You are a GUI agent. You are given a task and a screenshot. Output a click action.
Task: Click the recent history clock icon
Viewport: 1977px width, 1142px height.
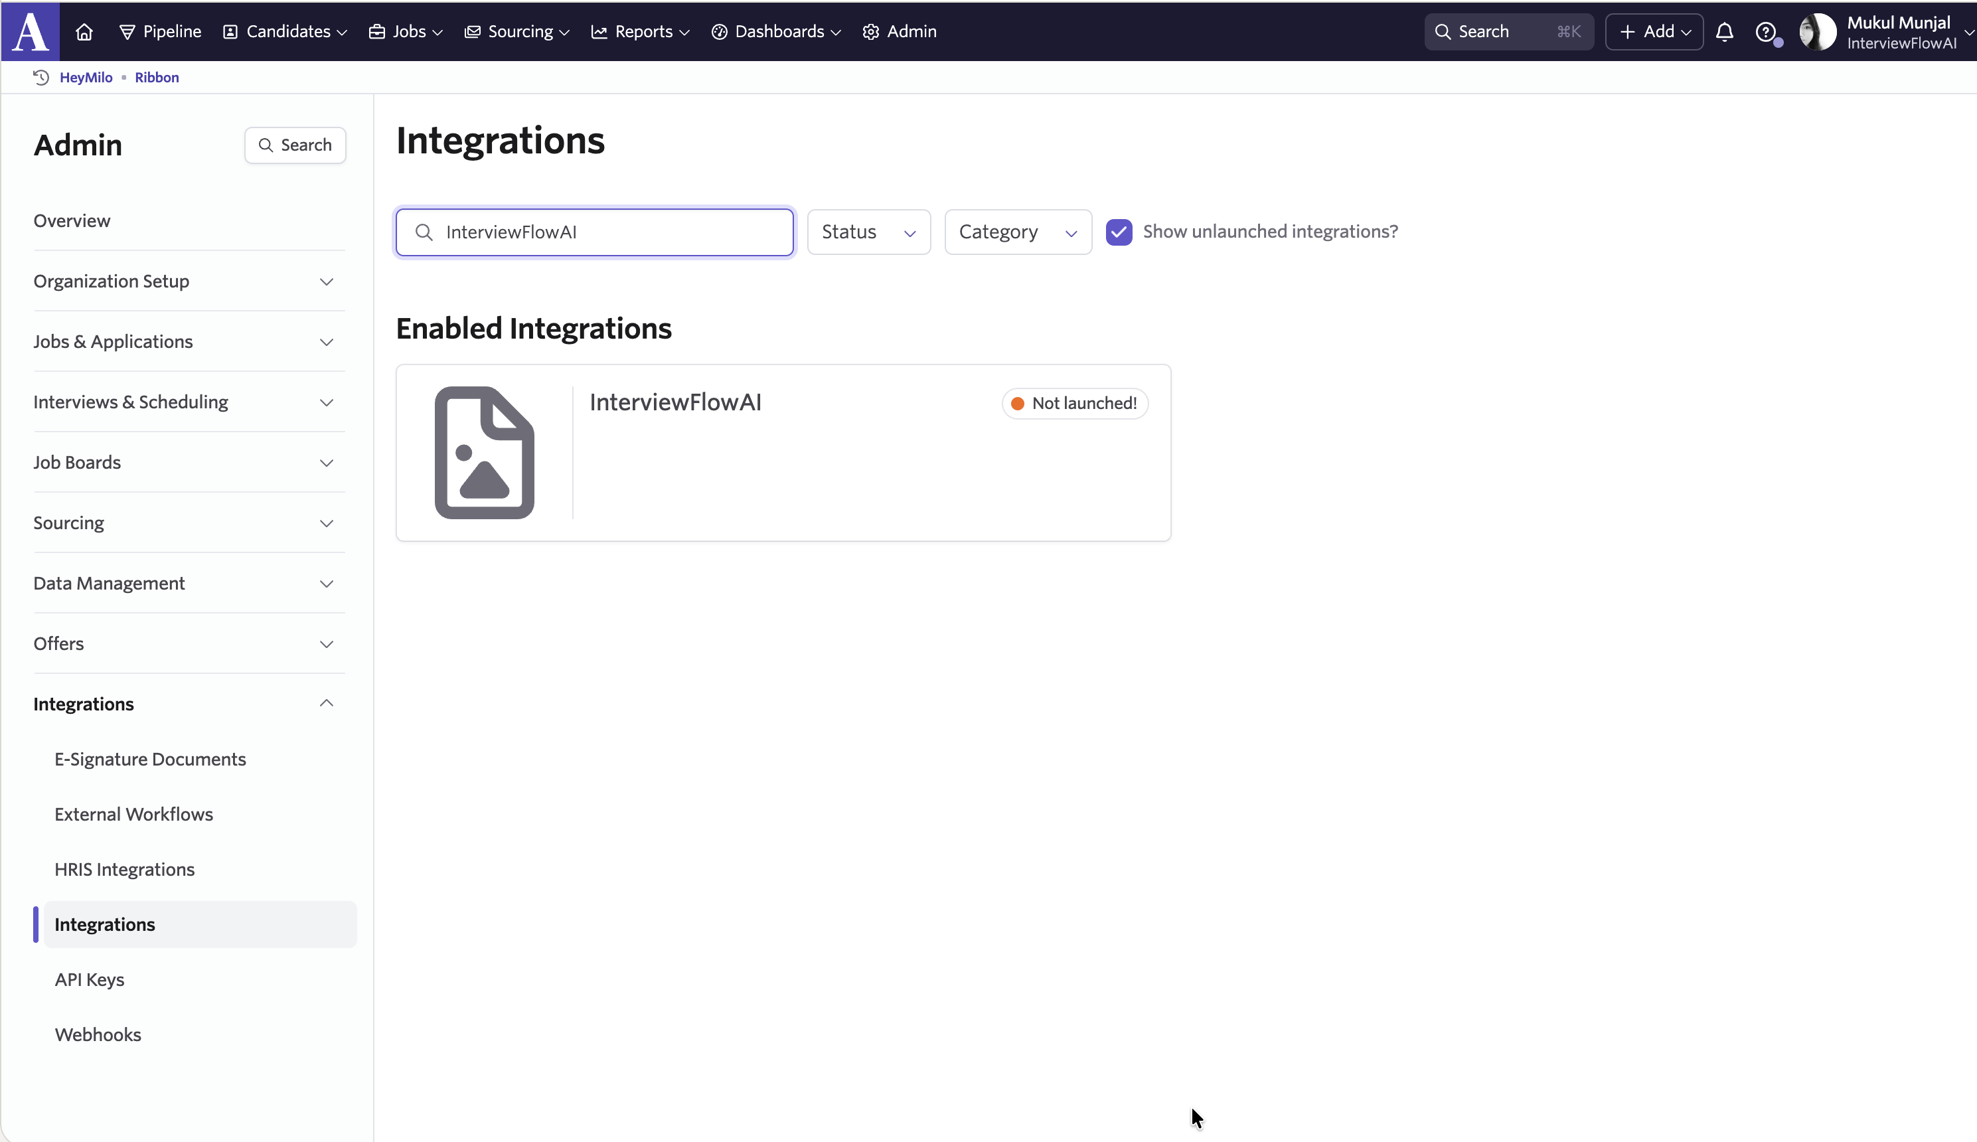point(42,78)
